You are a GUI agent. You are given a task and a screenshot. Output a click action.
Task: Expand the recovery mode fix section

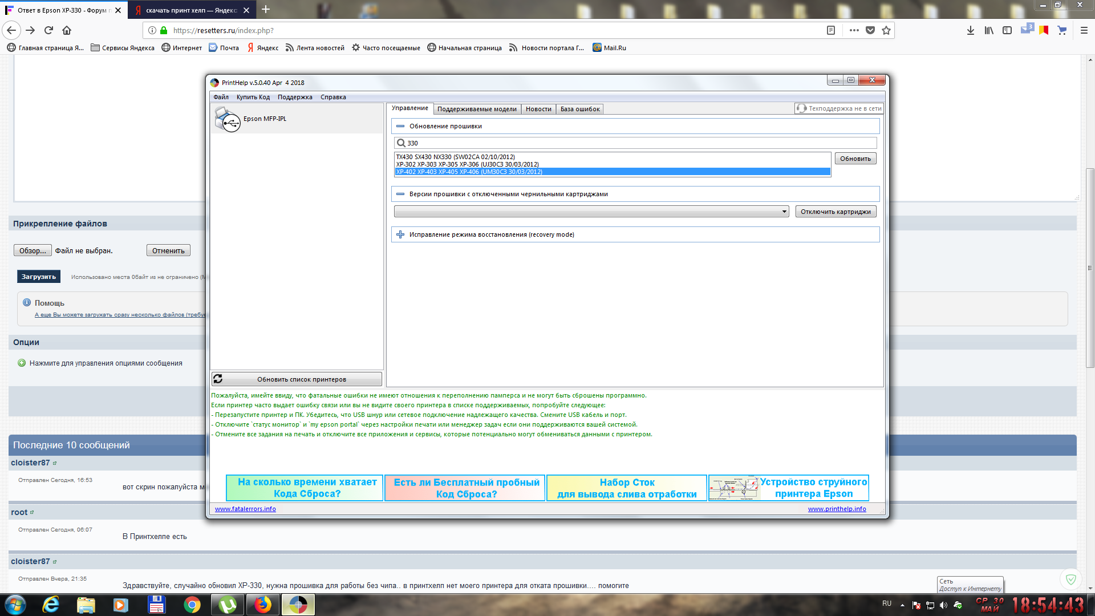400,234
